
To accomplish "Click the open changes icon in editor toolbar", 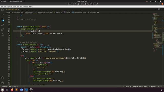I will tap(156, 9).
